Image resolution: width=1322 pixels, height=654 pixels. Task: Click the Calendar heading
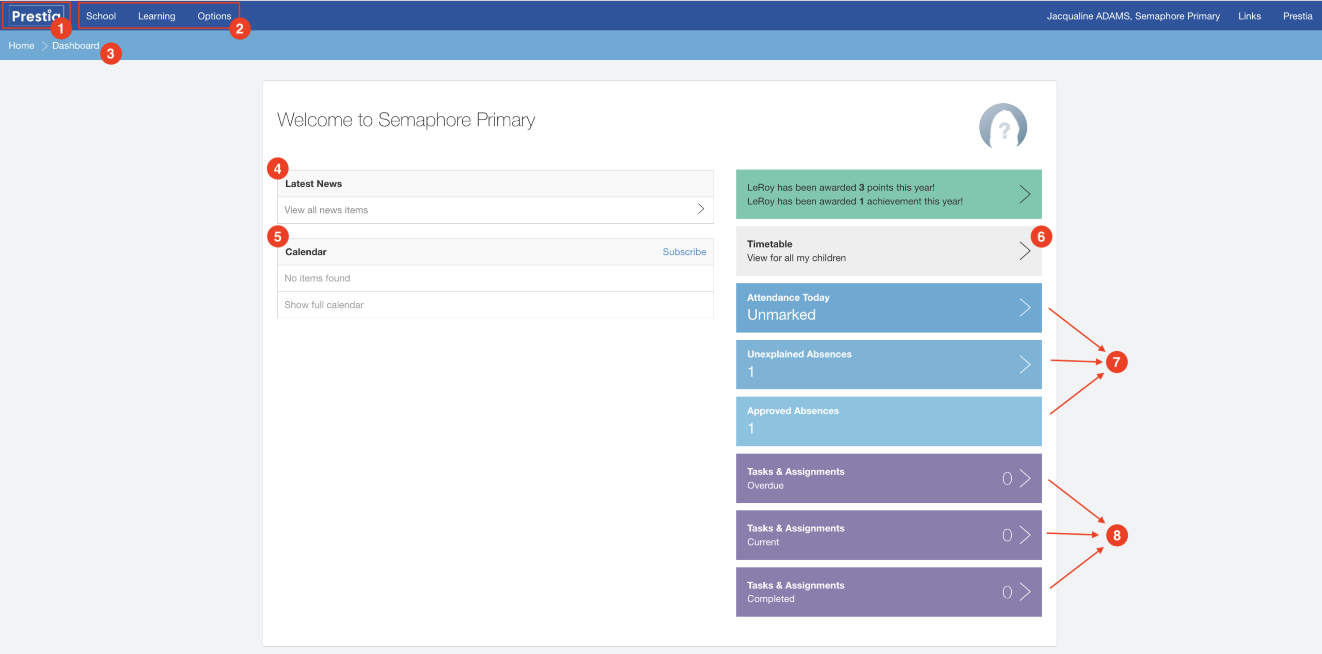(306, 252)
